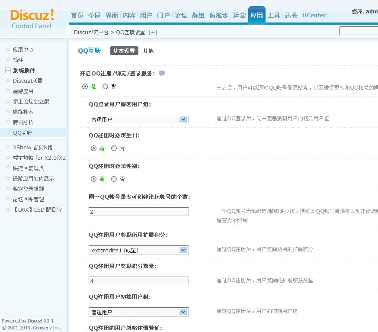Open the 全局 top menu
This screenshot has width=378, height=332.
tap(94, 16)
